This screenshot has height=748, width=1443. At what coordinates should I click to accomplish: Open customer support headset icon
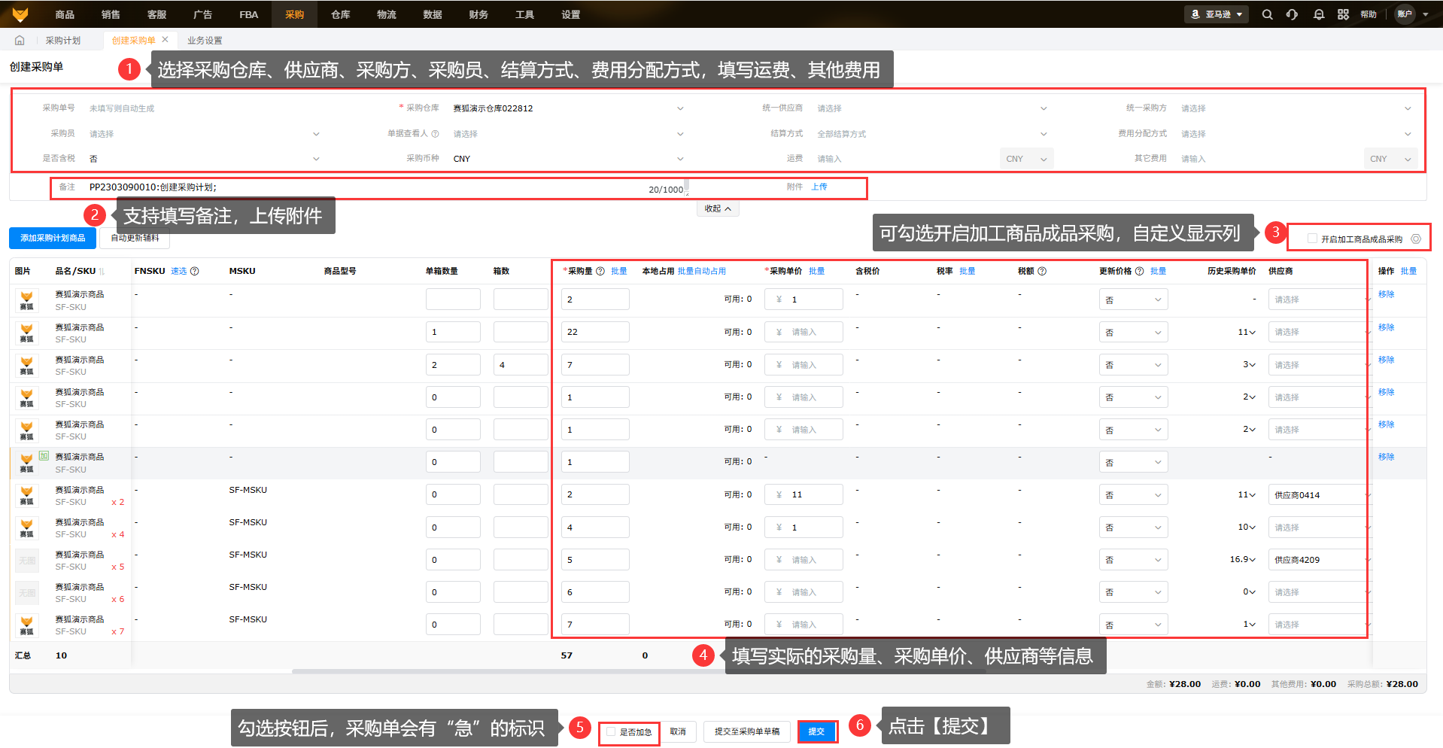[x=1292, y=14]
